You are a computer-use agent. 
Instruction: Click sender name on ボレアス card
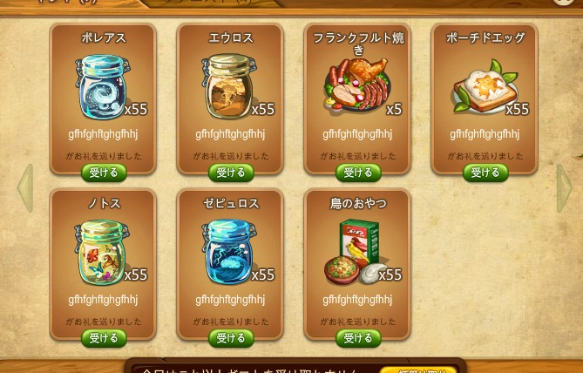click(103, 134)
